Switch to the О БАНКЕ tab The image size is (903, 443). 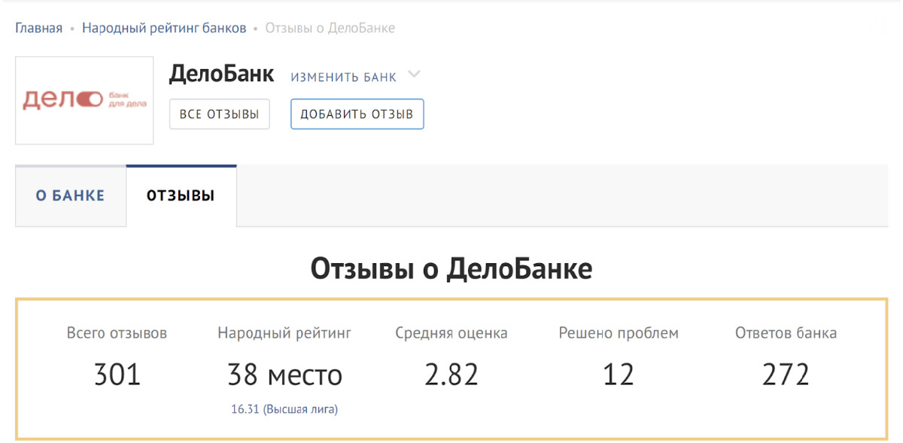(70, 196)
